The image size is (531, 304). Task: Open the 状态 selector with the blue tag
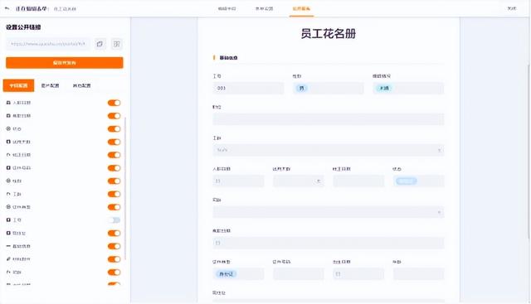(418, 181)
